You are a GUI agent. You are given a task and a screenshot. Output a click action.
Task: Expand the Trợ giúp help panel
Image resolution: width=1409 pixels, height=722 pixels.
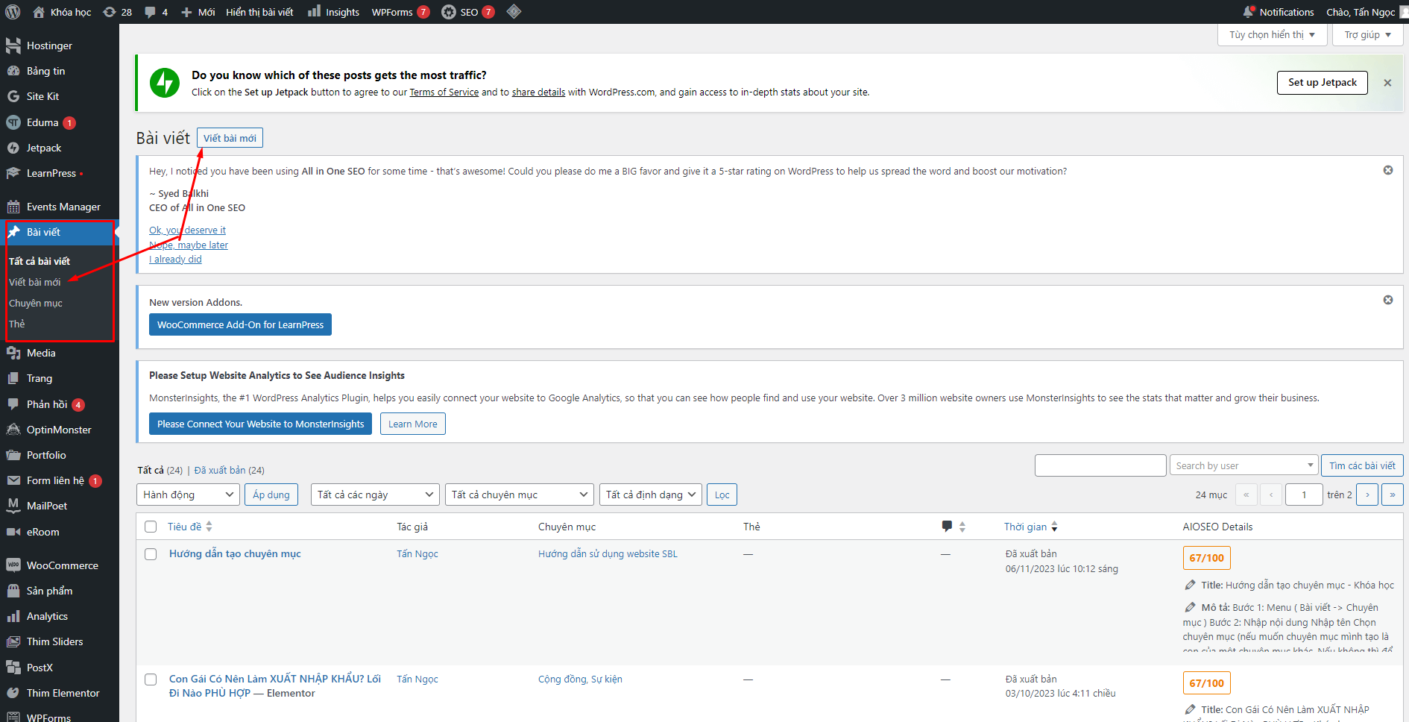[x=1368, y=34]
